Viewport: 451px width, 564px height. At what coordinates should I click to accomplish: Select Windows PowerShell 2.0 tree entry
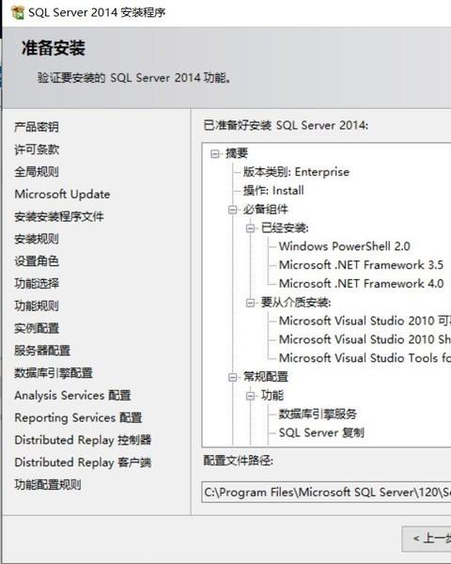tap(344, 246)
